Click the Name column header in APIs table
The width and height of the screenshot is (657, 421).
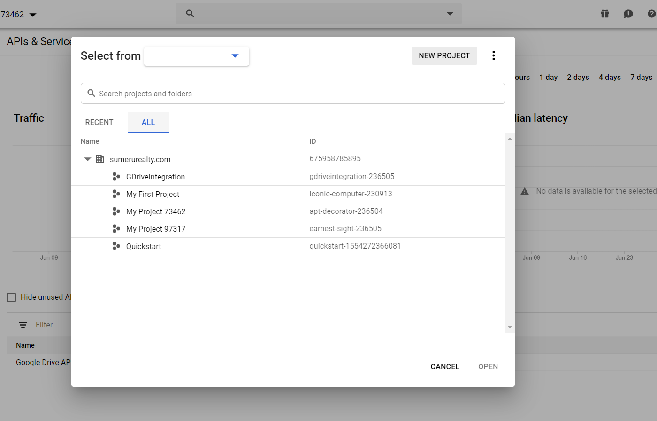[x=25, y=345]
